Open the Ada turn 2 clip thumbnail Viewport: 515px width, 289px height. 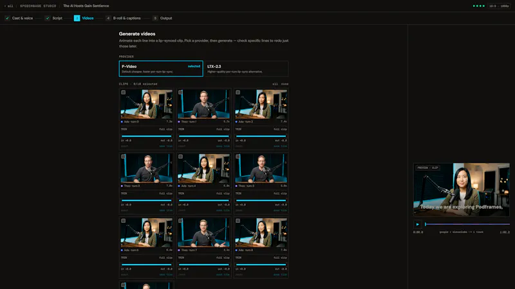[x=261, y=104]
